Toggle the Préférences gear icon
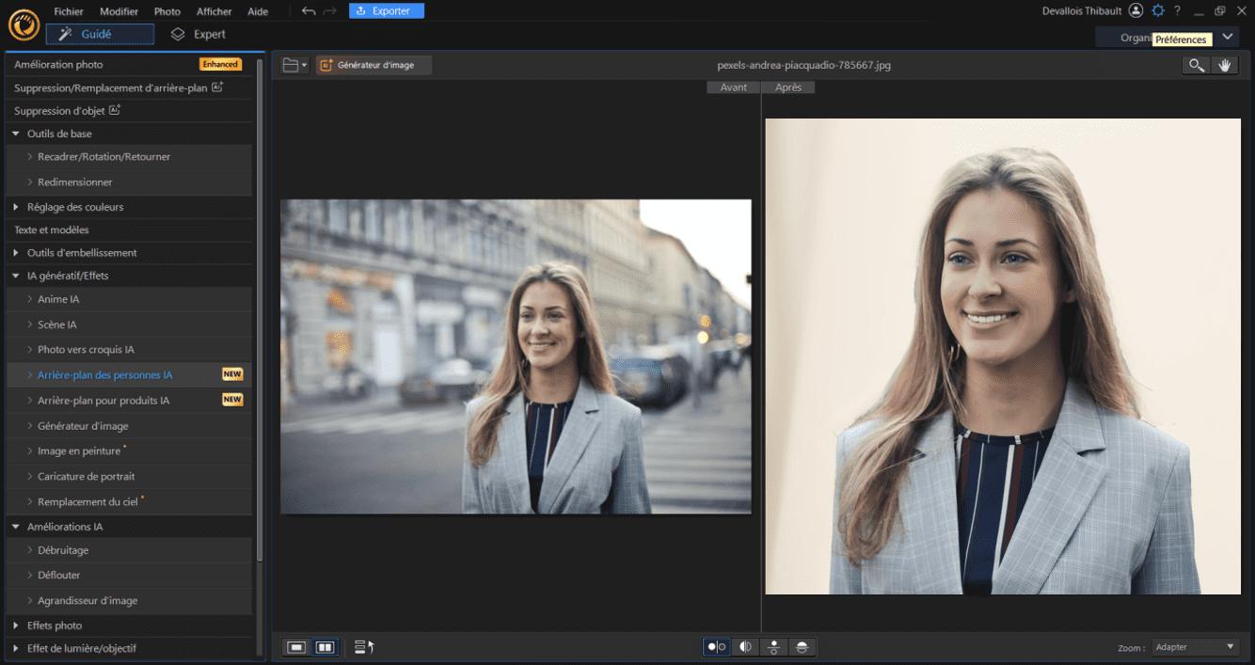 click(x=1158, y=11)
